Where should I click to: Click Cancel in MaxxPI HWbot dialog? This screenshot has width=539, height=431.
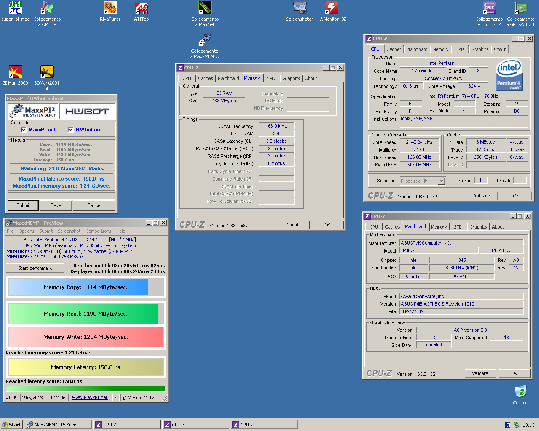click(94, 205)
